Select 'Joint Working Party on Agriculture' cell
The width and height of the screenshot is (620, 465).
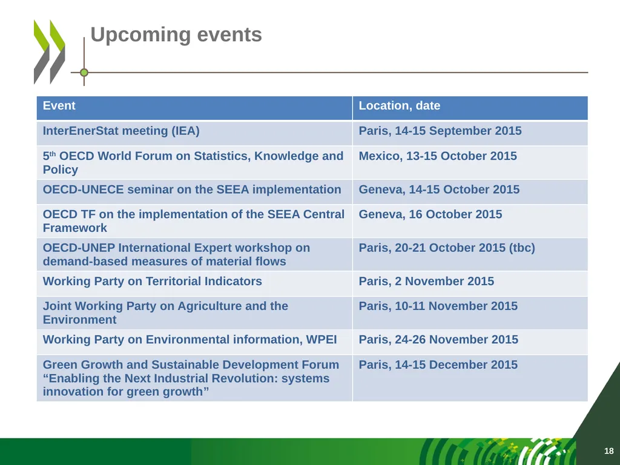tap(194, 313)
